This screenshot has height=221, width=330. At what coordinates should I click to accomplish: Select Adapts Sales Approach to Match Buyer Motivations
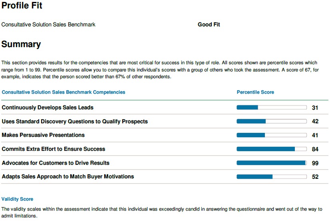[x=68, y=176]
